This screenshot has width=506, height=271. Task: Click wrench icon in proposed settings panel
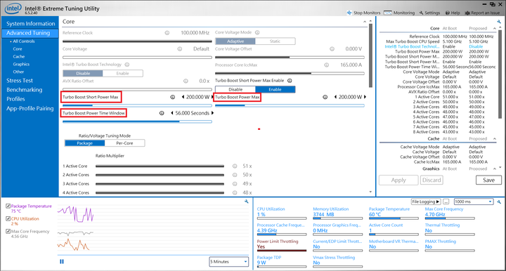pos(499,22)
